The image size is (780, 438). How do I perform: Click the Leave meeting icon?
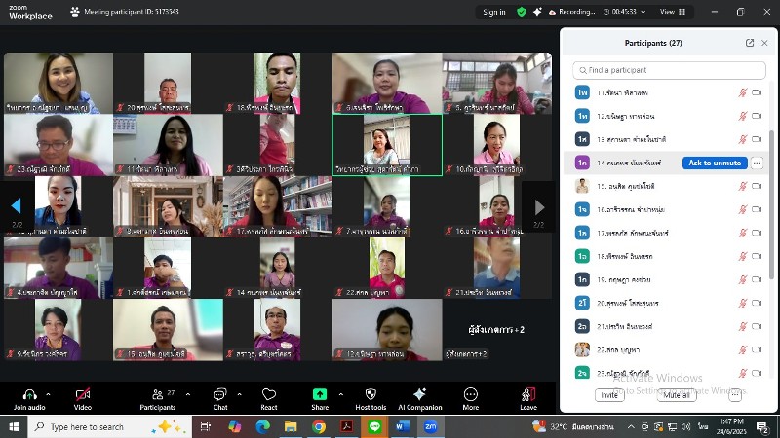pos(528,394)
